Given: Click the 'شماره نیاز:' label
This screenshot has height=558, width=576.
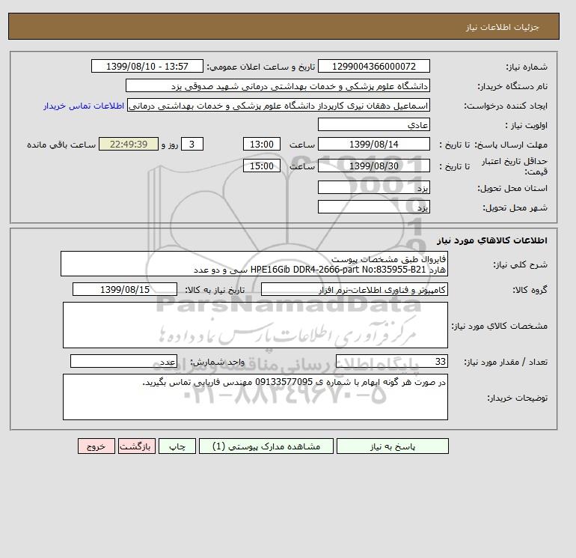Looking at the screenshot, I should [527, 67].
